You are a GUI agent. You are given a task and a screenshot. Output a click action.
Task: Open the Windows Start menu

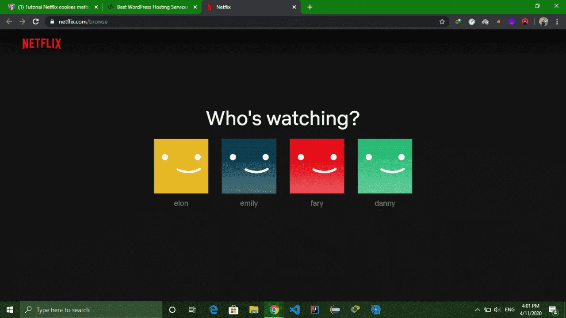point(10,310)
